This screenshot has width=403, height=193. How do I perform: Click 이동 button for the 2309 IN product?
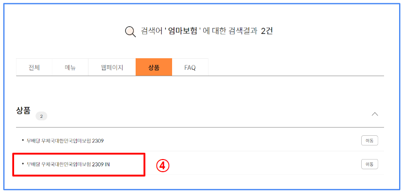point(369,164)
